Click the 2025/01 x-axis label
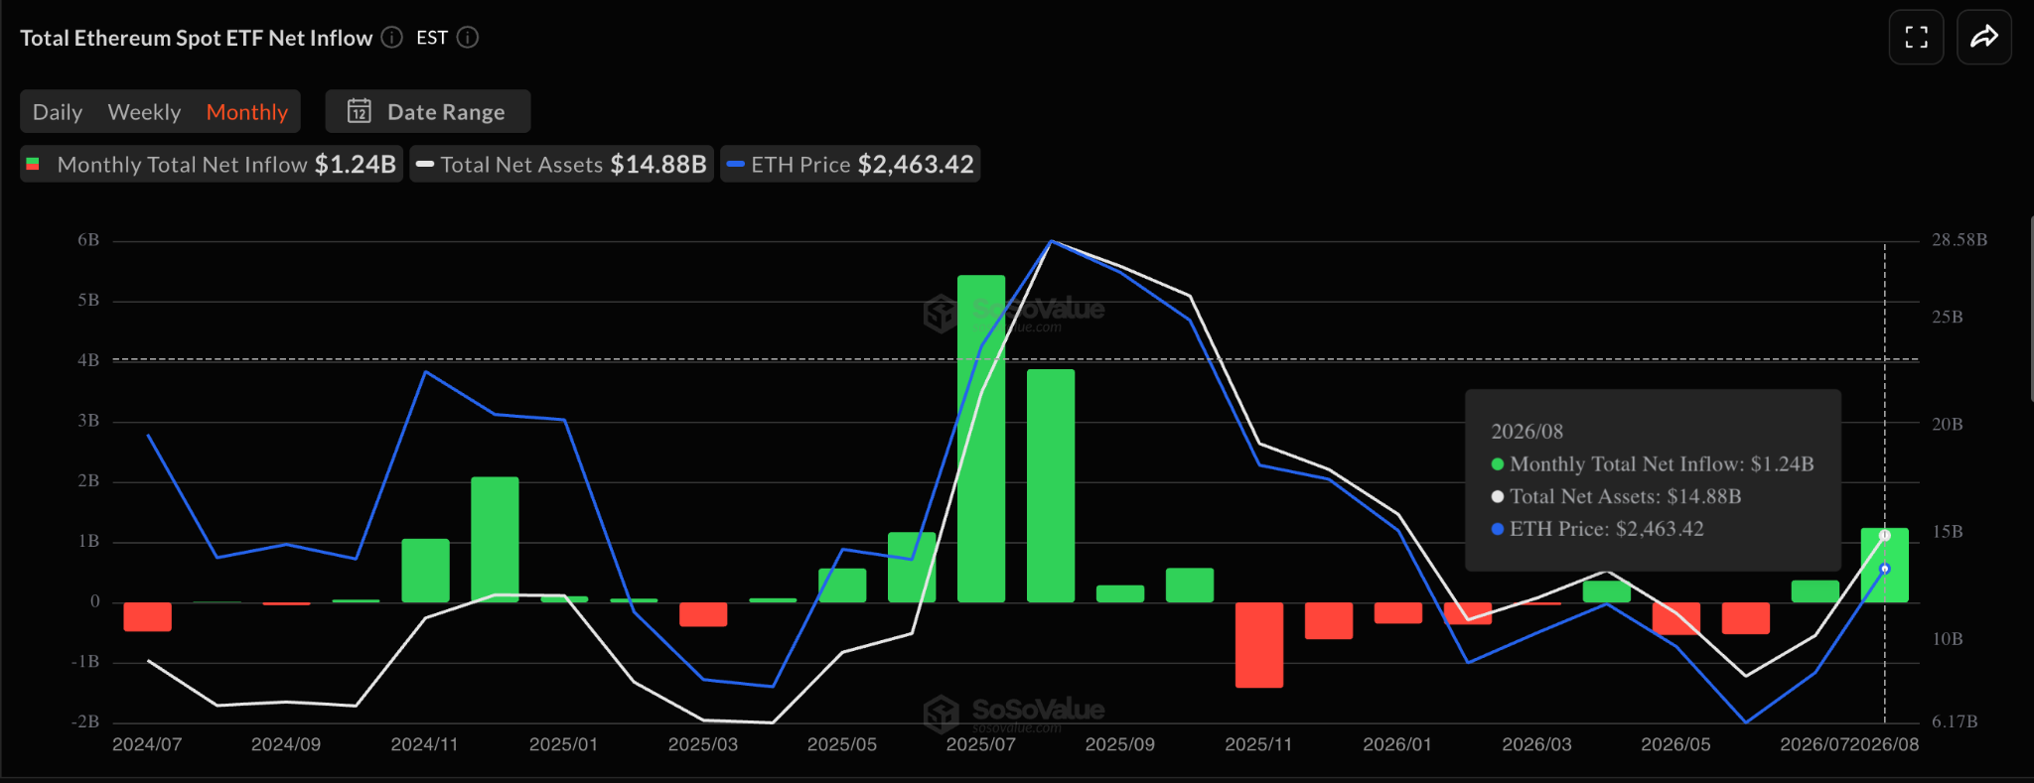Viewport: 2034px width, 783px height. click(x=564, y=744)
